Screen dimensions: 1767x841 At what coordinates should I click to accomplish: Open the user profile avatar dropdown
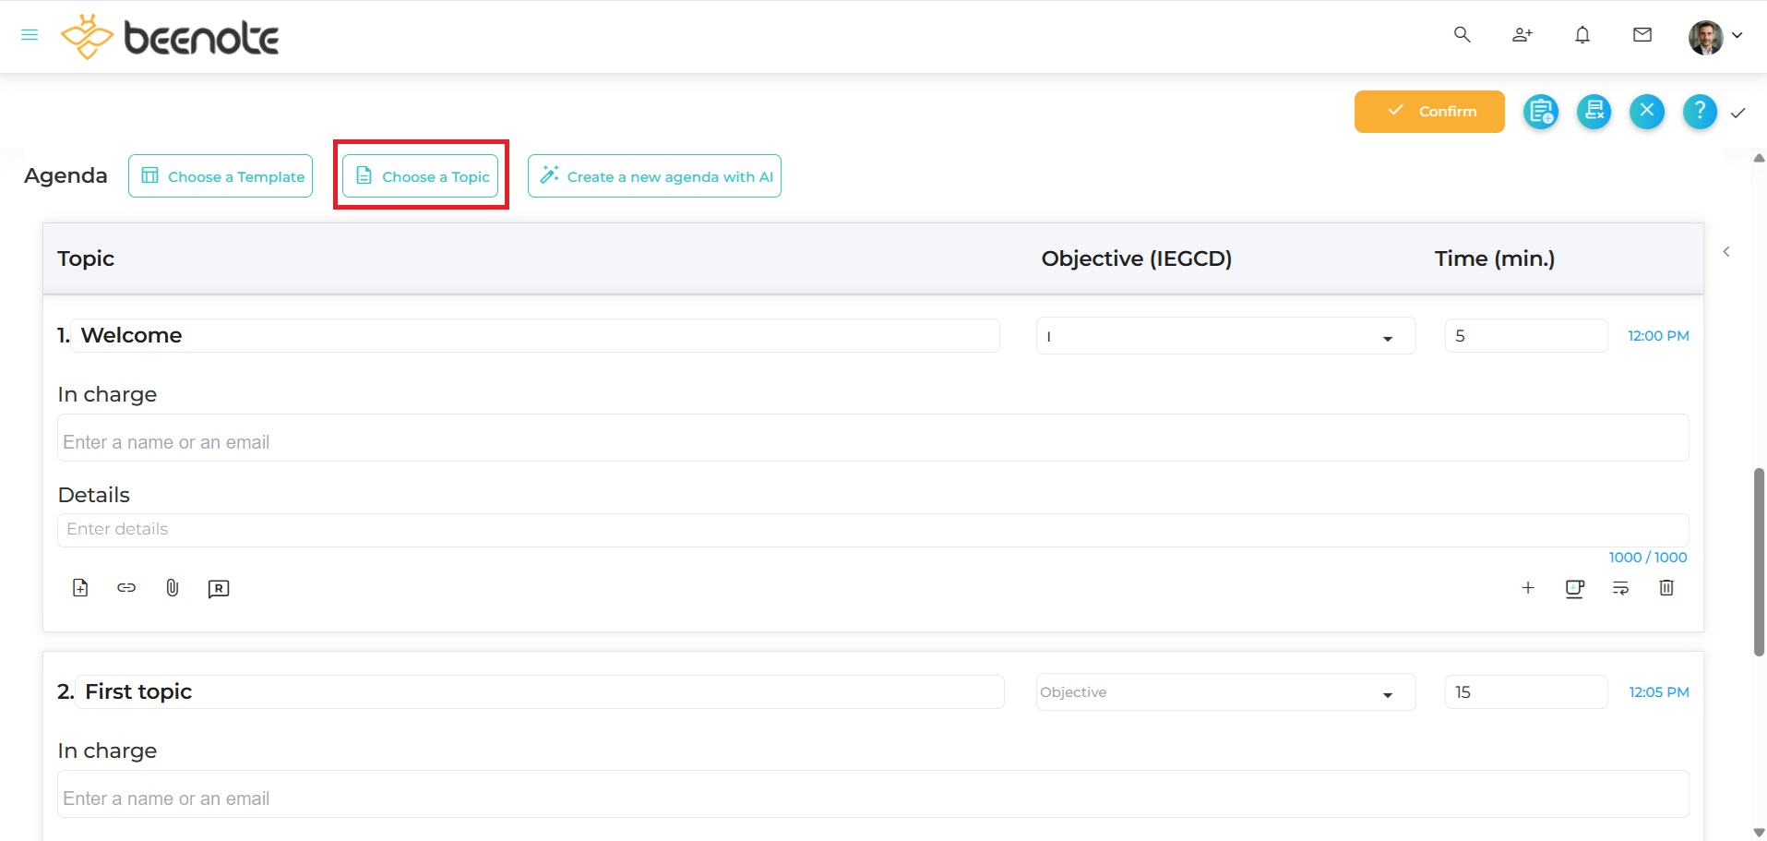point(1714,36)
